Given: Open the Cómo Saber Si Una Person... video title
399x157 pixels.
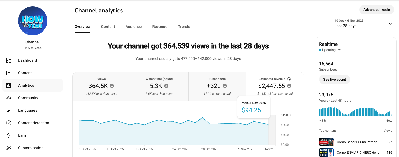Looking at the screenshot, I should click(x=358, y=142).
